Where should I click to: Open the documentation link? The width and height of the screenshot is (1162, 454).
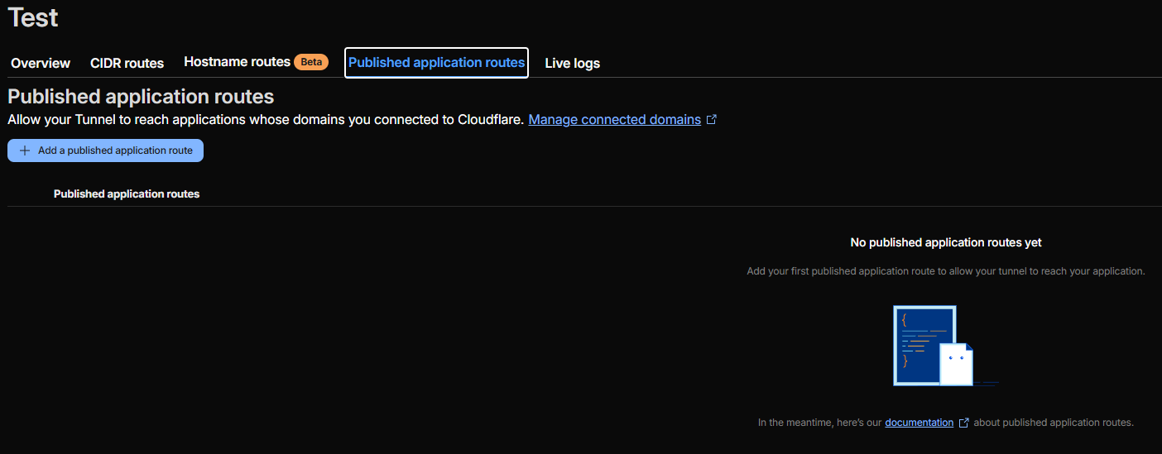pos(919,423)
